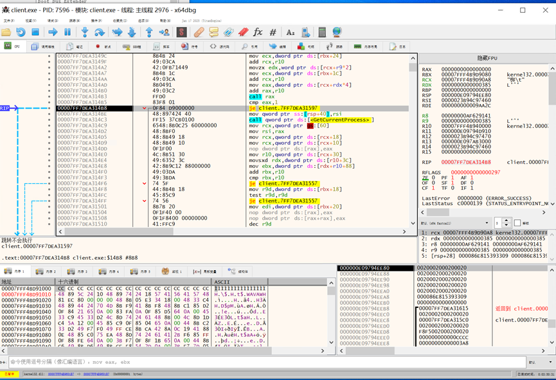The image size is (556, 380).
Task: Toggle the CF flag value
Action: pos(432,188)
